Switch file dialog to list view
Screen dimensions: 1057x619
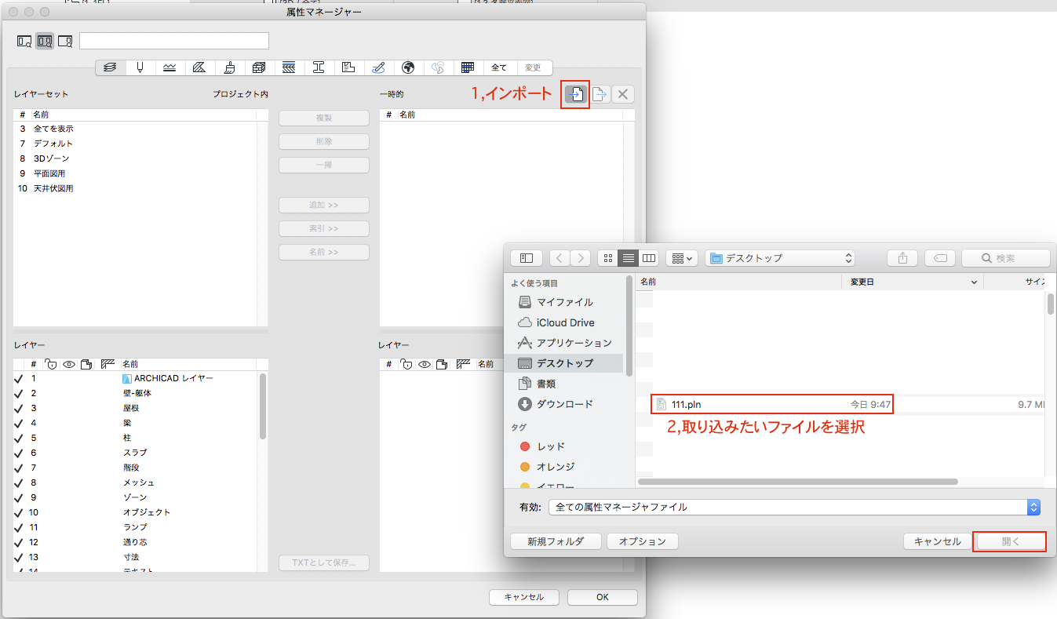629,258
